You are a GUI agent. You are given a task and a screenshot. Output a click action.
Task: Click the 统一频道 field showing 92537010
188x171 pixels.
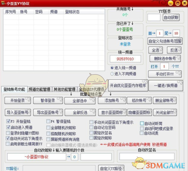[125, 59]
